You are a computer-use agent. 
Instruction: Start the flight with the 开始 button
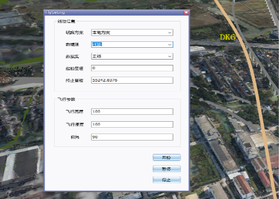point(167,158)
